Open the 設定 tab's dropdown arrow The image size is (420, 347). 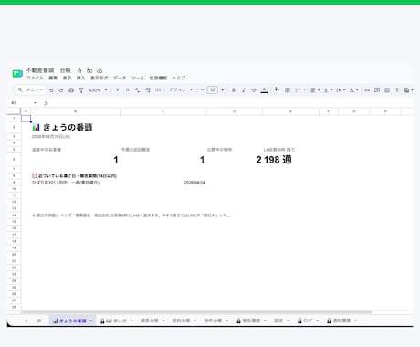click(x=288, y=321)
